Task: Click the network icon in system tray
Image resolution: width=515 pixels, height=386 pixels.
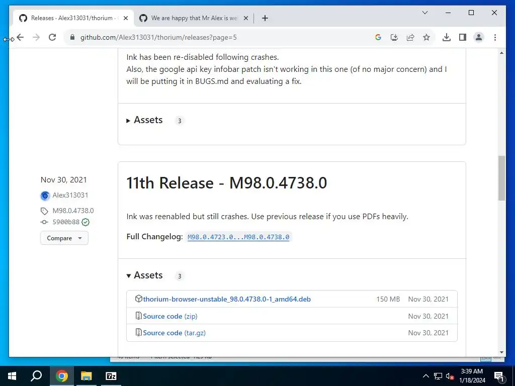Action: point(438,376)
